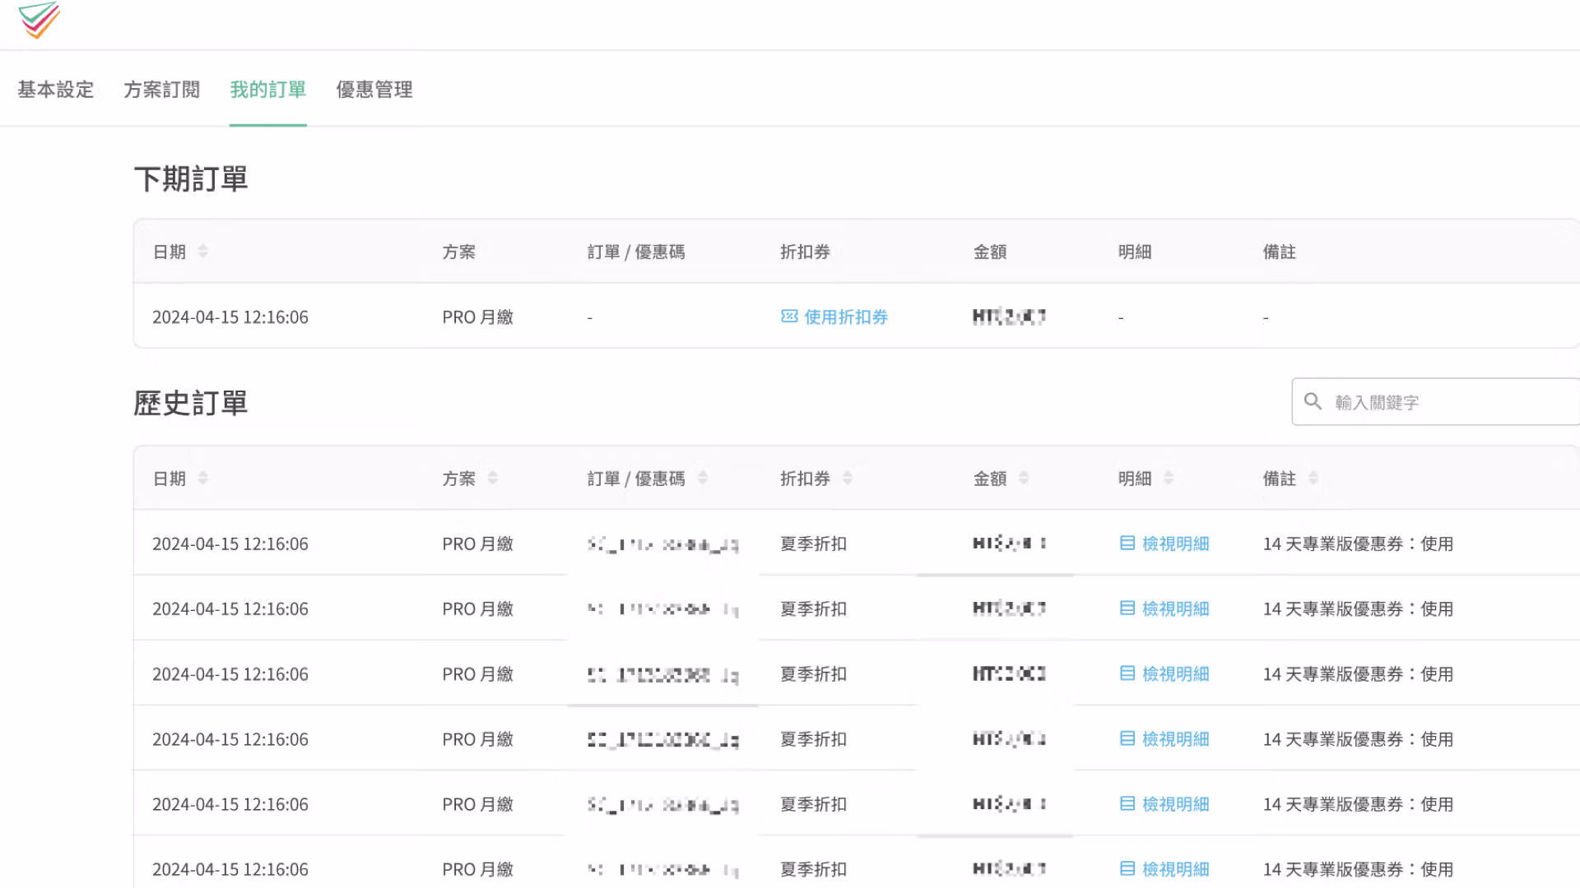Open 檢視明細 in fifth history row
The image size is (1580, 888).
[1176, 804]
